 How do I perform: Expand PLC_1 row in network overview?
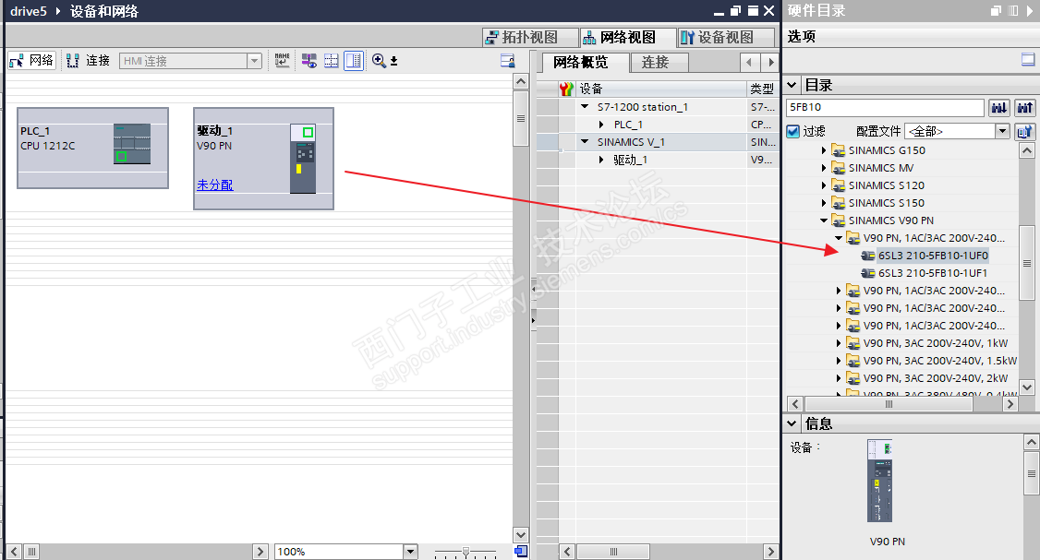point(601,125)
